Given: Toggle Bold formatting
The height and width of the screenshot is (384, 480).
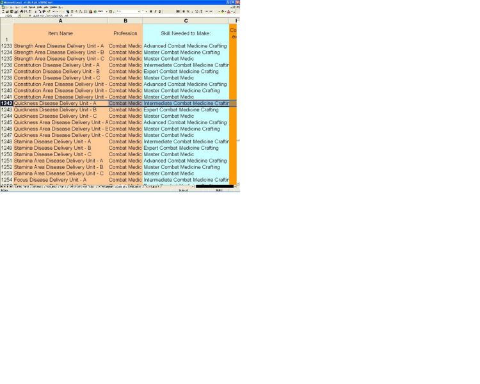Looking at the screenshot, I should [x=151, y=12].
